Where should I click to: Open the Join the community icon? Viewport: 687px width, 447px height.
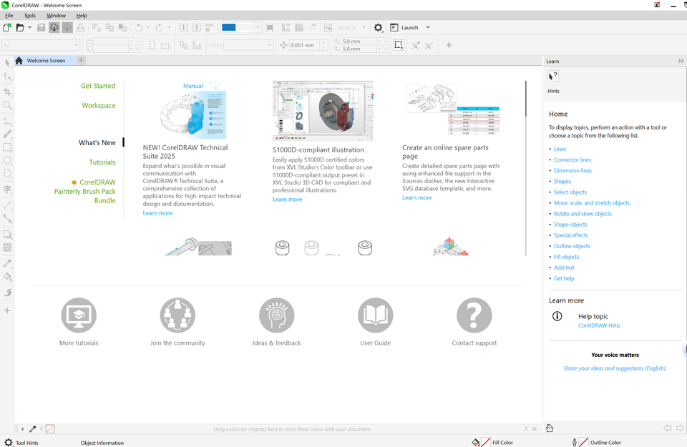(x=177, y=315)
